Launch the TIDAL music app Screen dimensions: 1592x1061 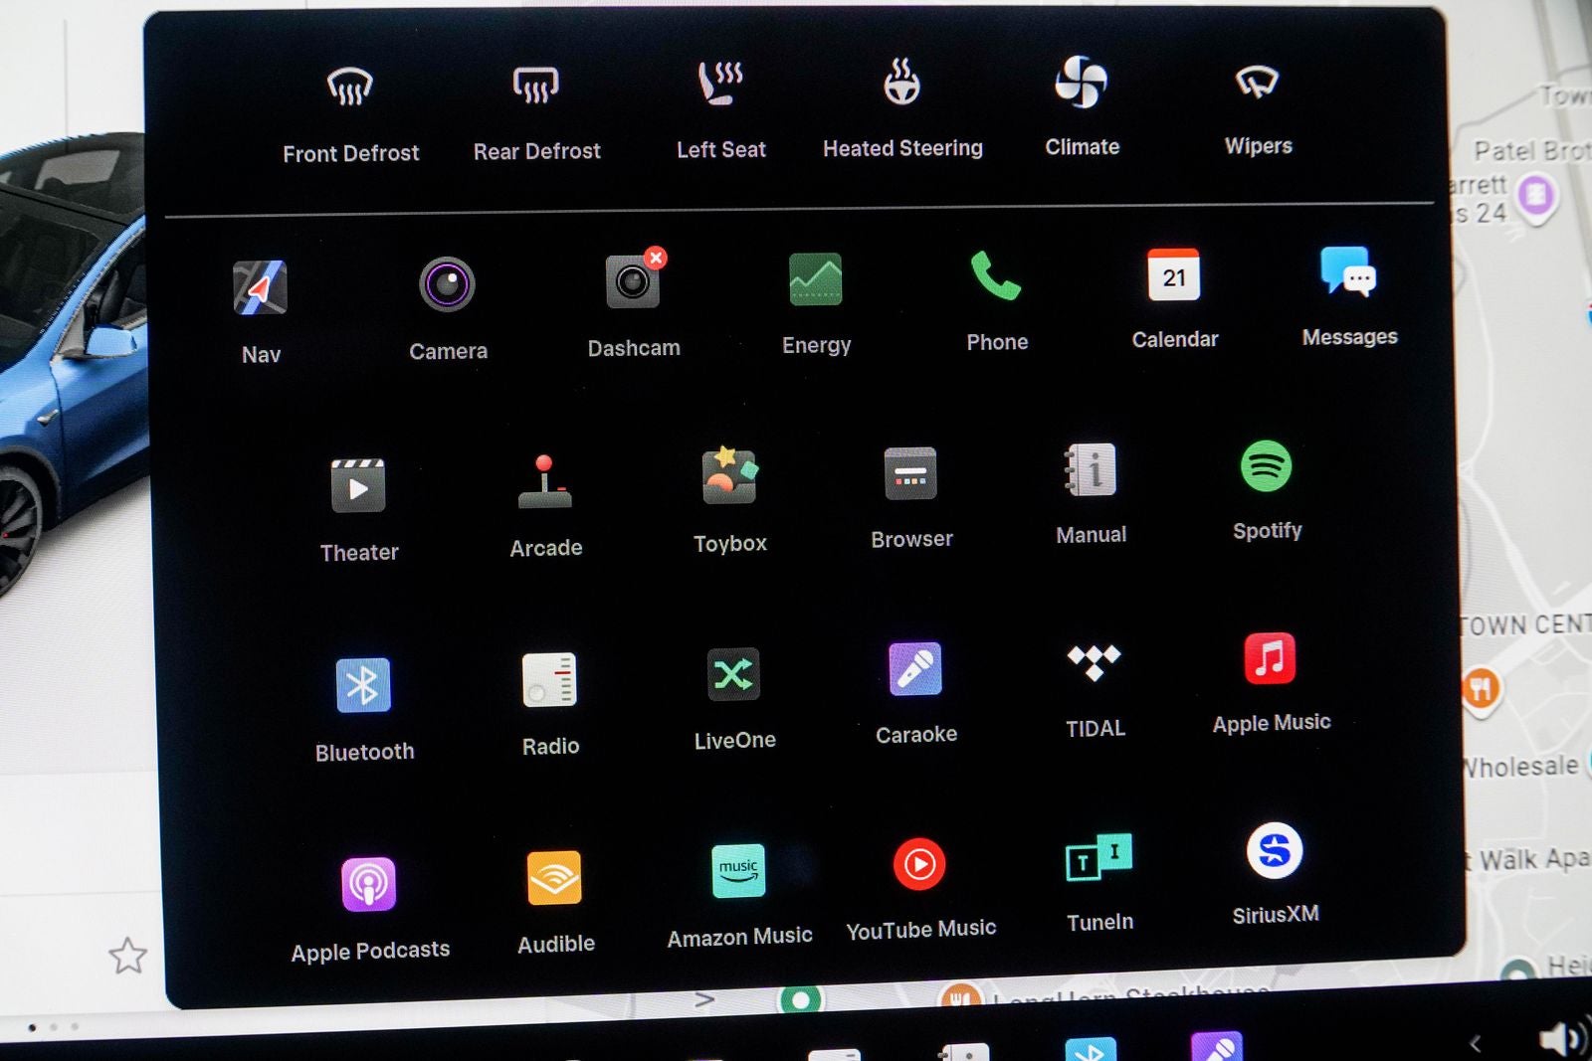click(x=1094, y=662)
